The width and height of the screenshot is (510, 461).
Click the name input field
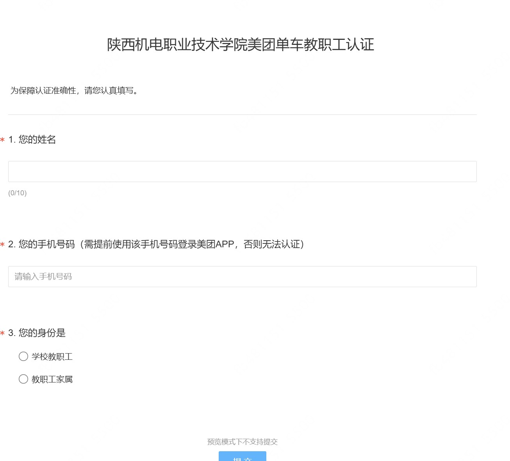pos(242,172)
